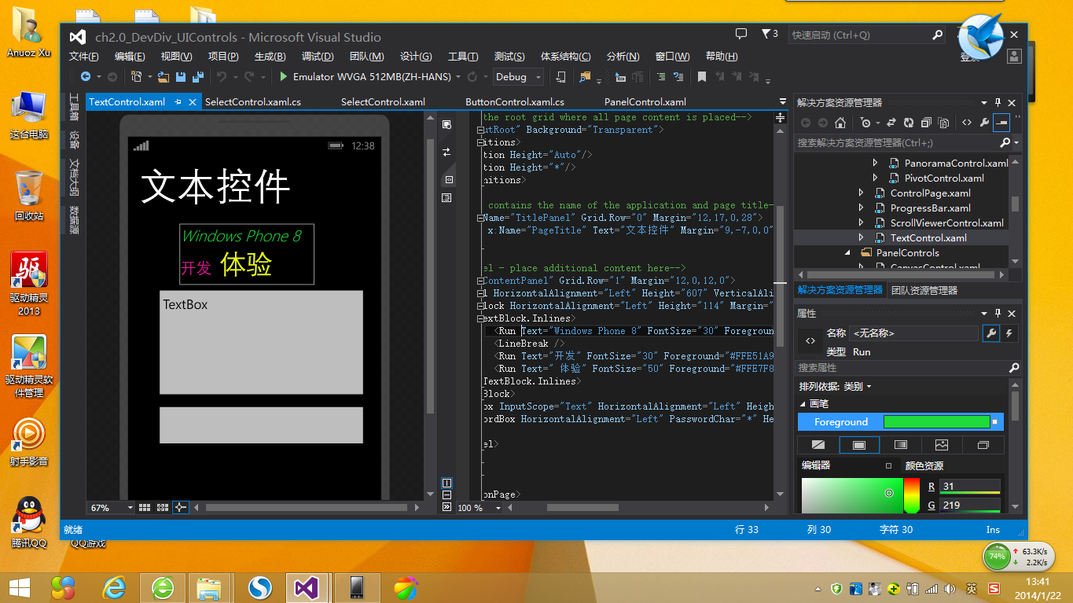Click the View Code icon in Solution Explorer
The height and width of the screenshot is (603, 1073).
click(x=967, y=123)
